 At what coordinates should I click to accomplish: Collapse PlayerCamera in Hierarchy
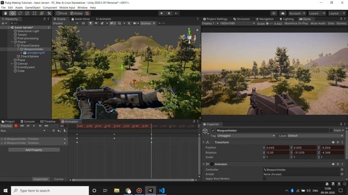[x=15, y=45]
